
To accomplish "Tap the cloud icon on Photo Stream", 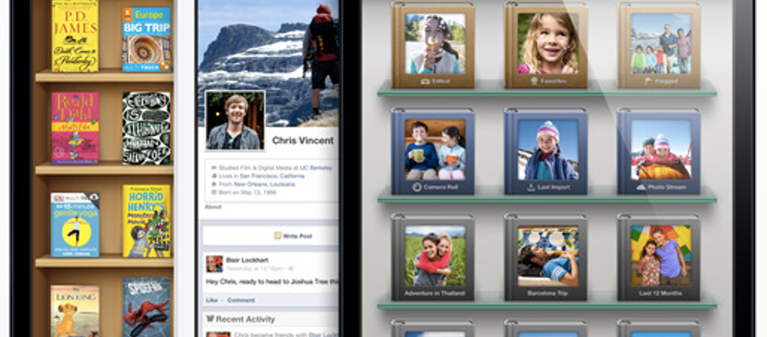I will pos(641,186).
